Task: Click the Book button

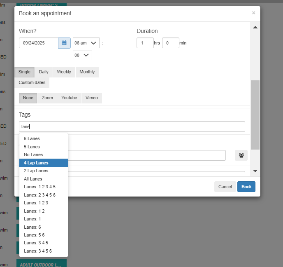Action: point(246,187)
